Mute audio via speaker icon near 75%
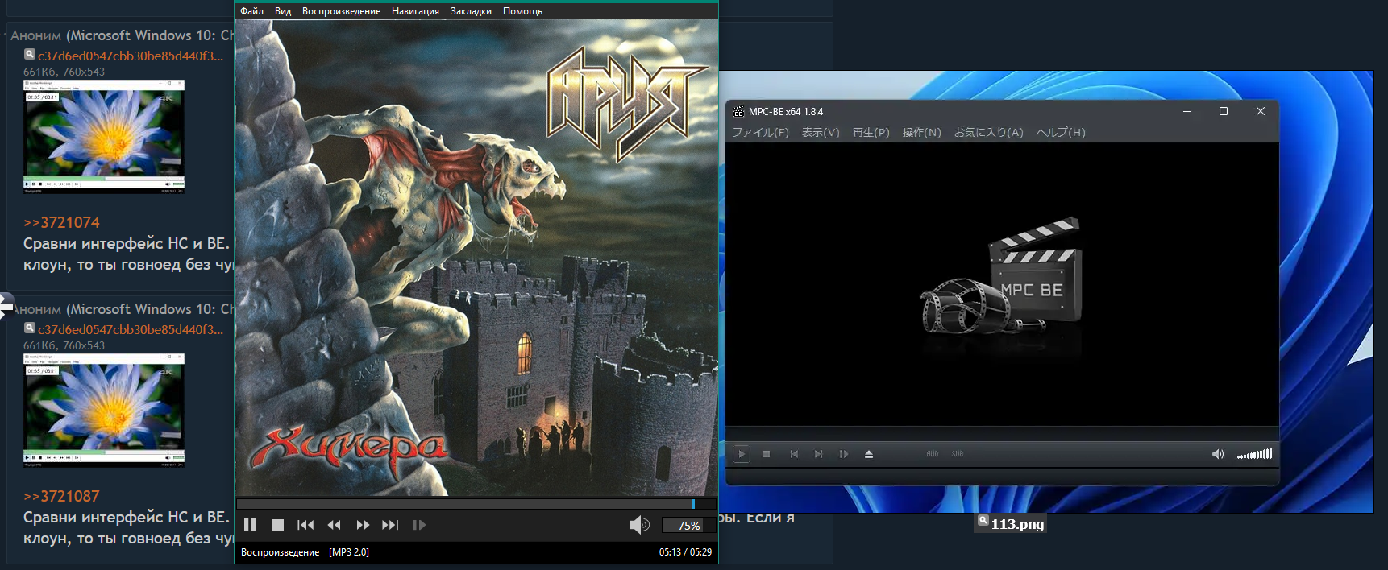 [639, 525]
